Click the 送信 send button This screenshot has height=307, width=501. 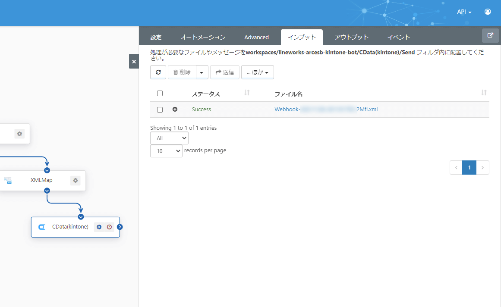click(x=225, y=72)
